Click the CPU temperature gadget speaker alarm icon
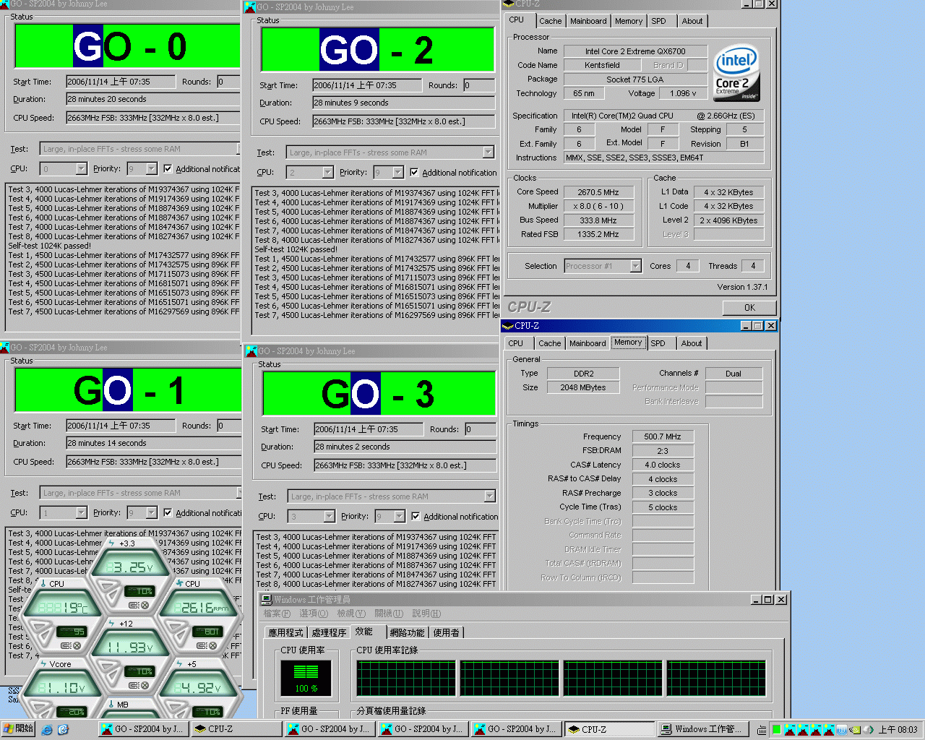925x740 pixels. [66, 645]
